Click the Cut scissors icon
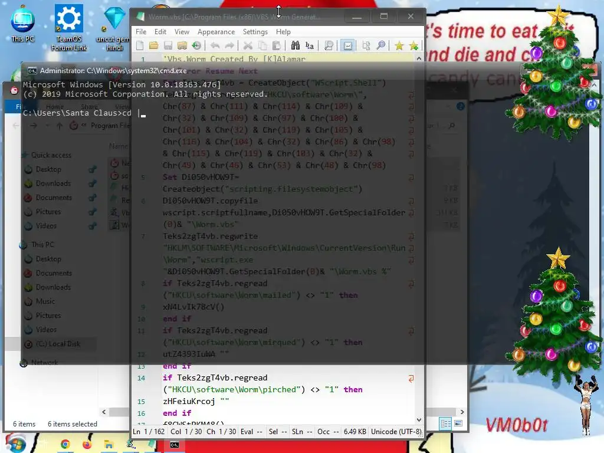Image resolution: width=604 pixels, height=453 pixels. point(248,46)
